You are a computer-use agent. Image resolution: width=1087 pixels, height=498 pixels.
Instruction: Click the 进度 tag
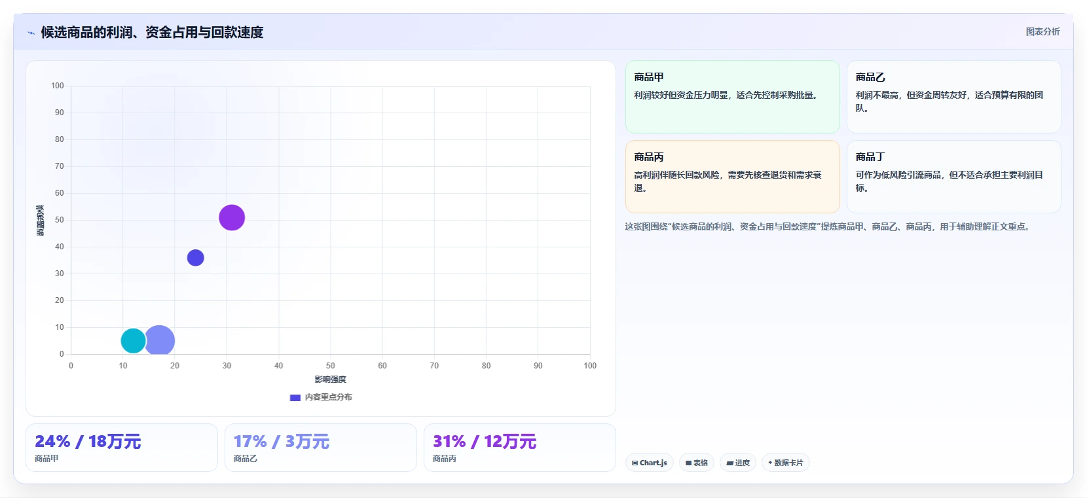pyautogui.click(x=738, y=463)
